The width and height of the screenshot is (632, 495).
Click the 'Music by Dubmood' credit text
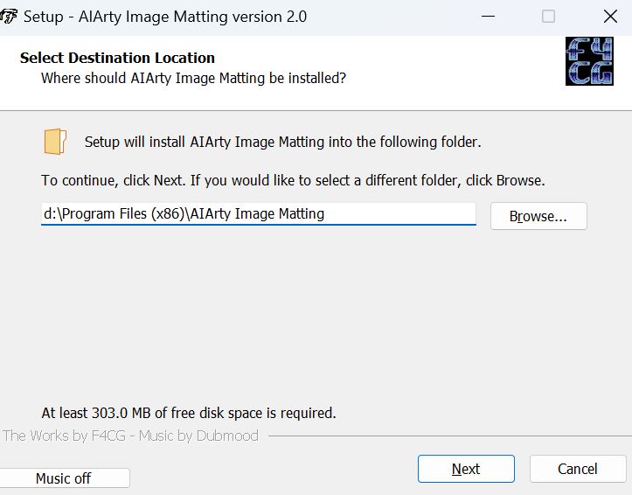[x=198, y=436]
